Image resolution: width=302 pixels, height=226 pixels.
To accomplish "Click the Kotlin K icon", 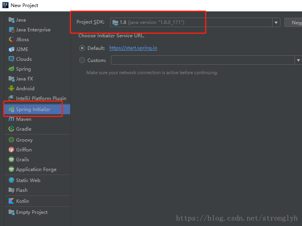I will (x=11, y=201).
